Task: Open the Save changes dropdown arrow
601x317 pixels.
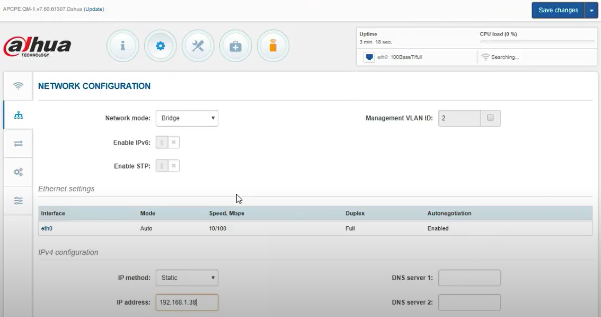Action: click(x=592, y=10)
